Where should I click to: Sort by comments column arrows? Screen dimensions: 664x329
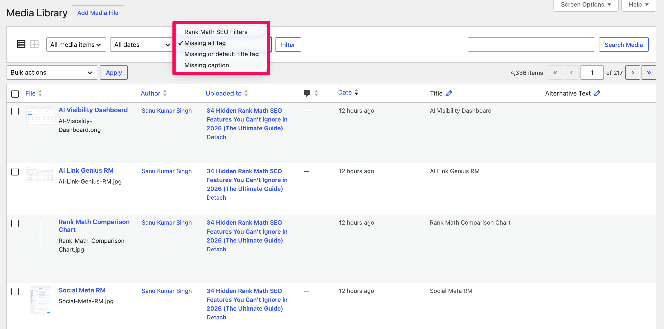(x=316, y=93)
